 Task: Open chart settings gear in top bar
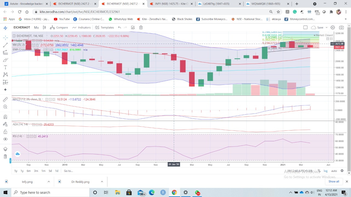pyautogui.click(x=333, y=27)
